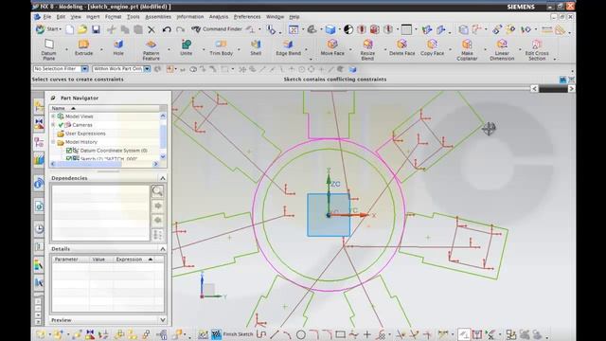Image resolution: width=606 pixels, height=341 pixels.
Task: Click the Delete X icon
Action: (x=151, y=29)
